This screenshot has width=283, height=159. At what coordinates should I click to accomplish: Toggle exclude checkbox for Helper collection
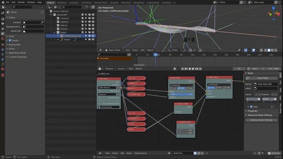[83, 32]
